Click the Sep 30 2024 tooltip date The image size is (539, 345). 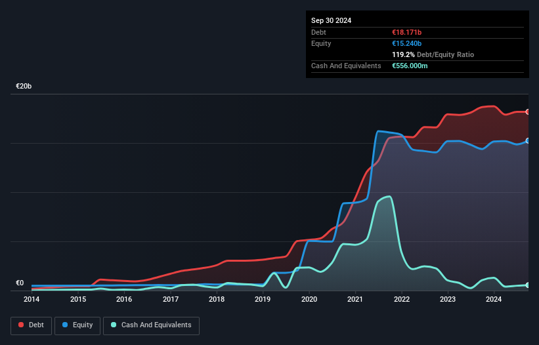pos(331,20)
